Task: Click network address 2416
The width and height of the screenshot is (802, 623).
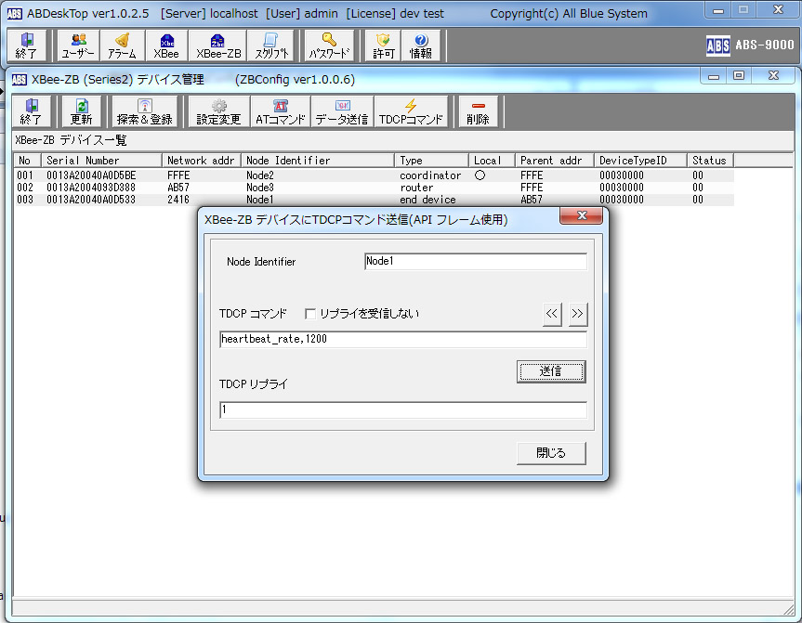Action: click(x=178, y=200)
